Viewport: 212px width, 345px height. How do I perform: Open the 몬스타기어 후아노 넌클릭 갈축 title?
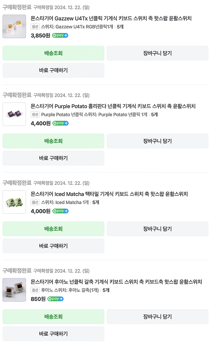(x=116, y=282)
